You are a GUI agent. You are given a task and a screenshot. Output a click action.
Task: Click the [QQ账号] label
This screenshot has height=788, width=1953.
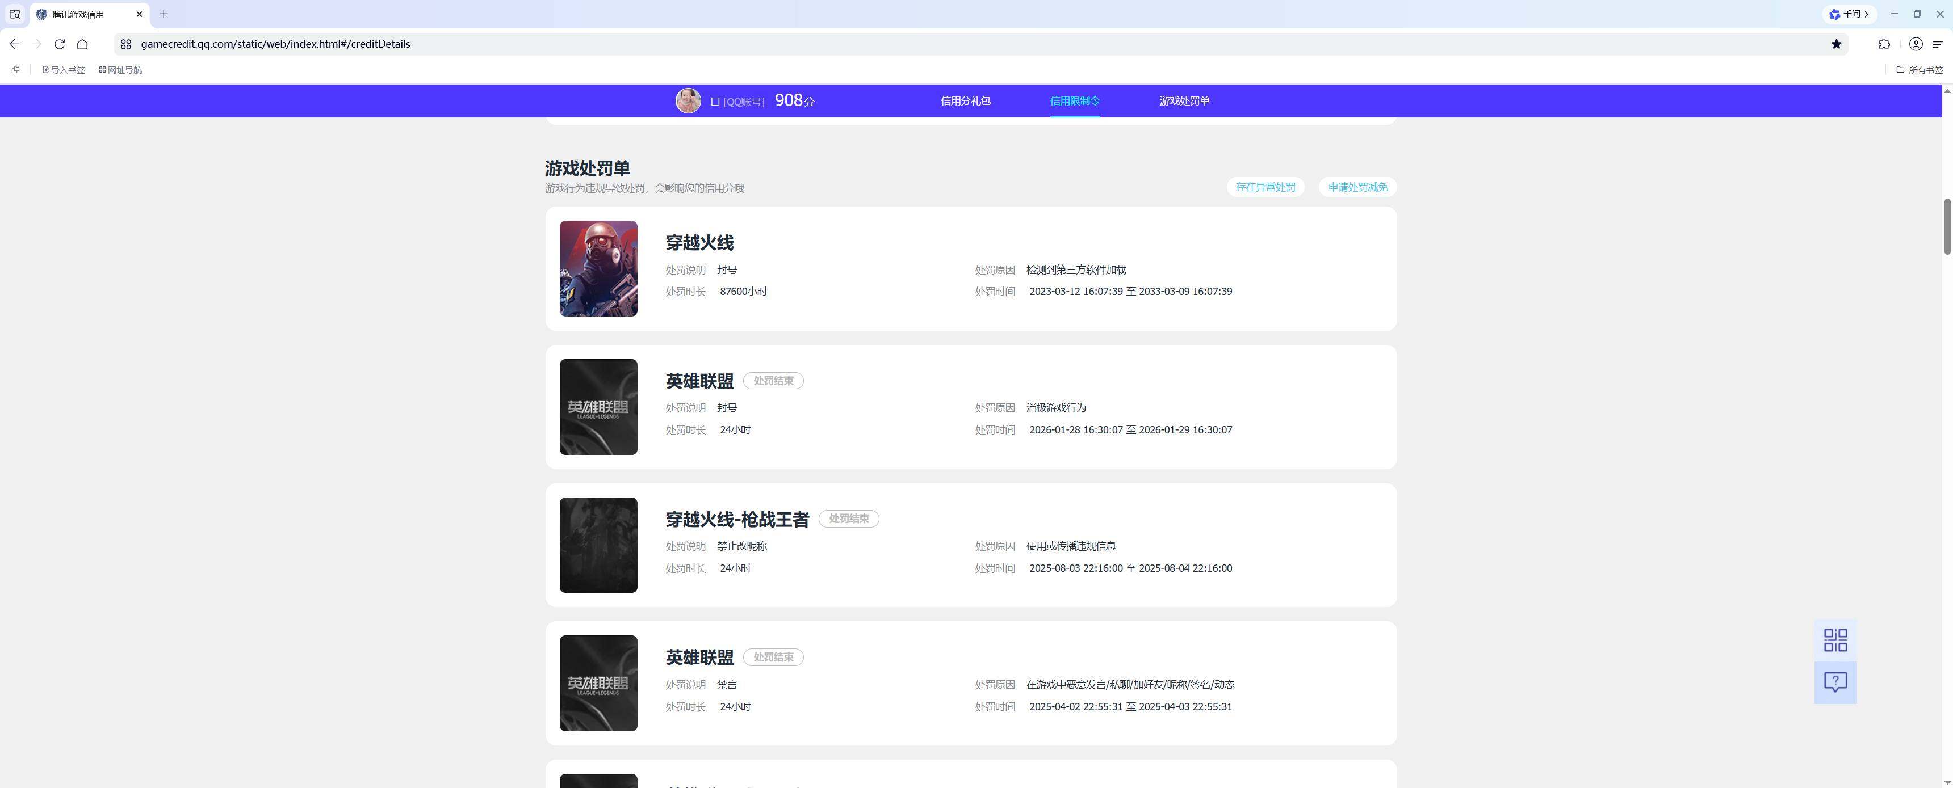point(744,102)
